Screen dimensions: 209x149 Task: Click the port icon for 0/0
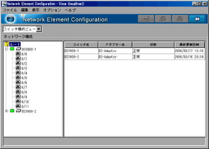pos(18,54)
